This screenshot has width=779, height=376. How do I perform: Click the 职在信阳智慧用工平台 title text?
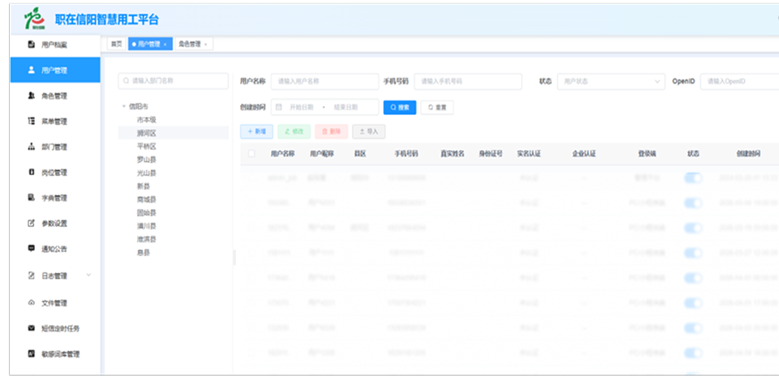click(107, 19)
